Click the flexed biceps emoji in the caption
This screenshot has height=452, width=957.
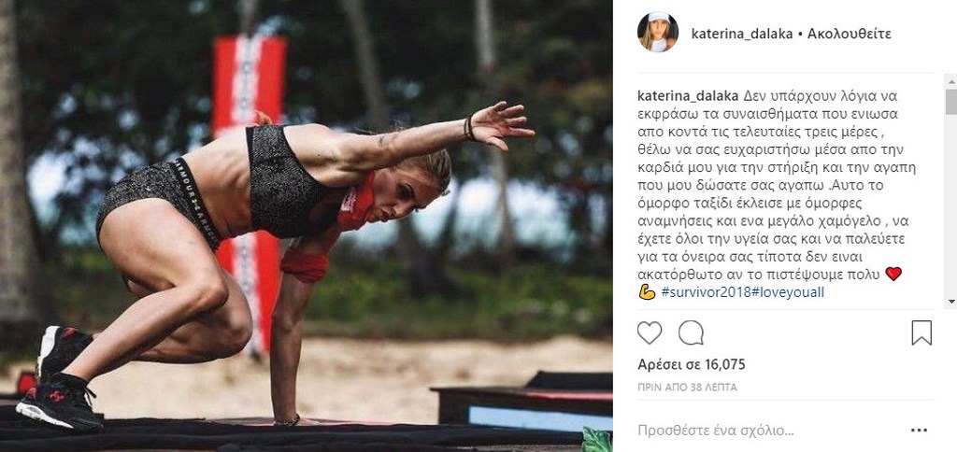[647, 293]
